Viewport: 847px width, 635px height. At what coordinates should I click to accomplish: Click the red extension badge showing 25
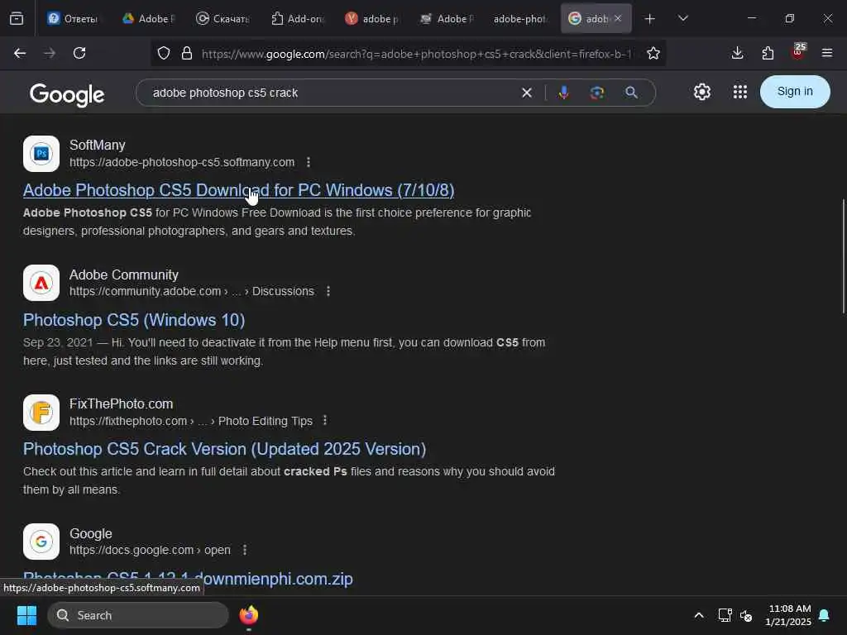coord(798,52)
